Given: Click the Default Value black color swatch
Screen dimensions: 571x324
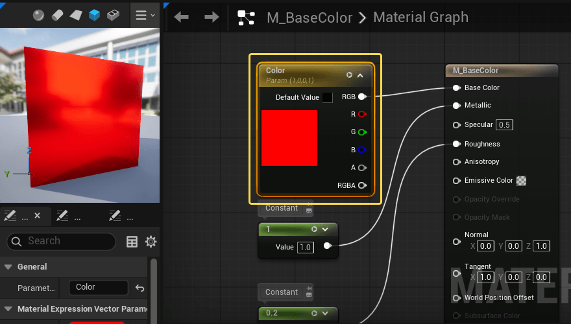Looking at the screenshot, I should (x=328, y=97).
